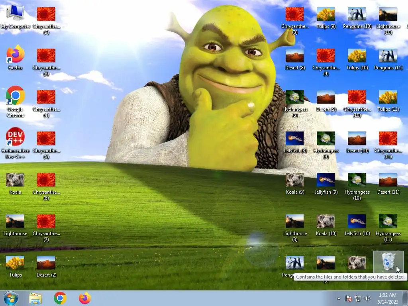Select the Chrysanthemum (6) image file

(x=46, y=186)
